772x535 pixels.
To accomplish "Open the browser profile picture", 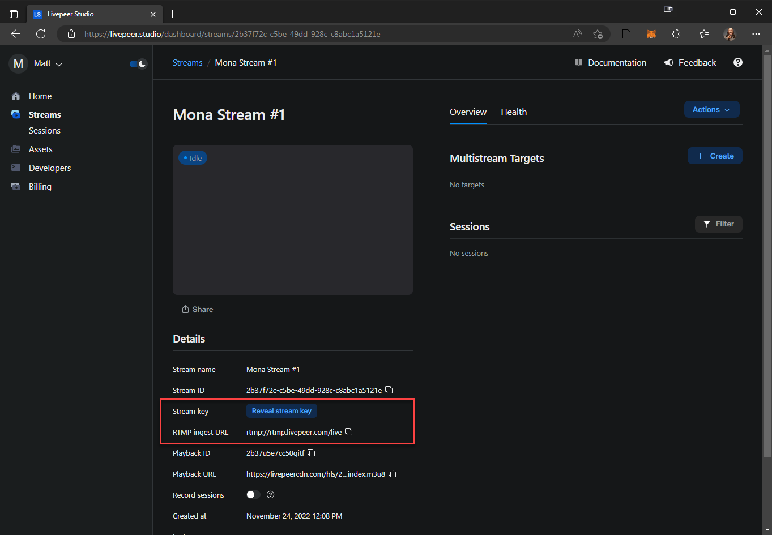I will pos(730,34).
